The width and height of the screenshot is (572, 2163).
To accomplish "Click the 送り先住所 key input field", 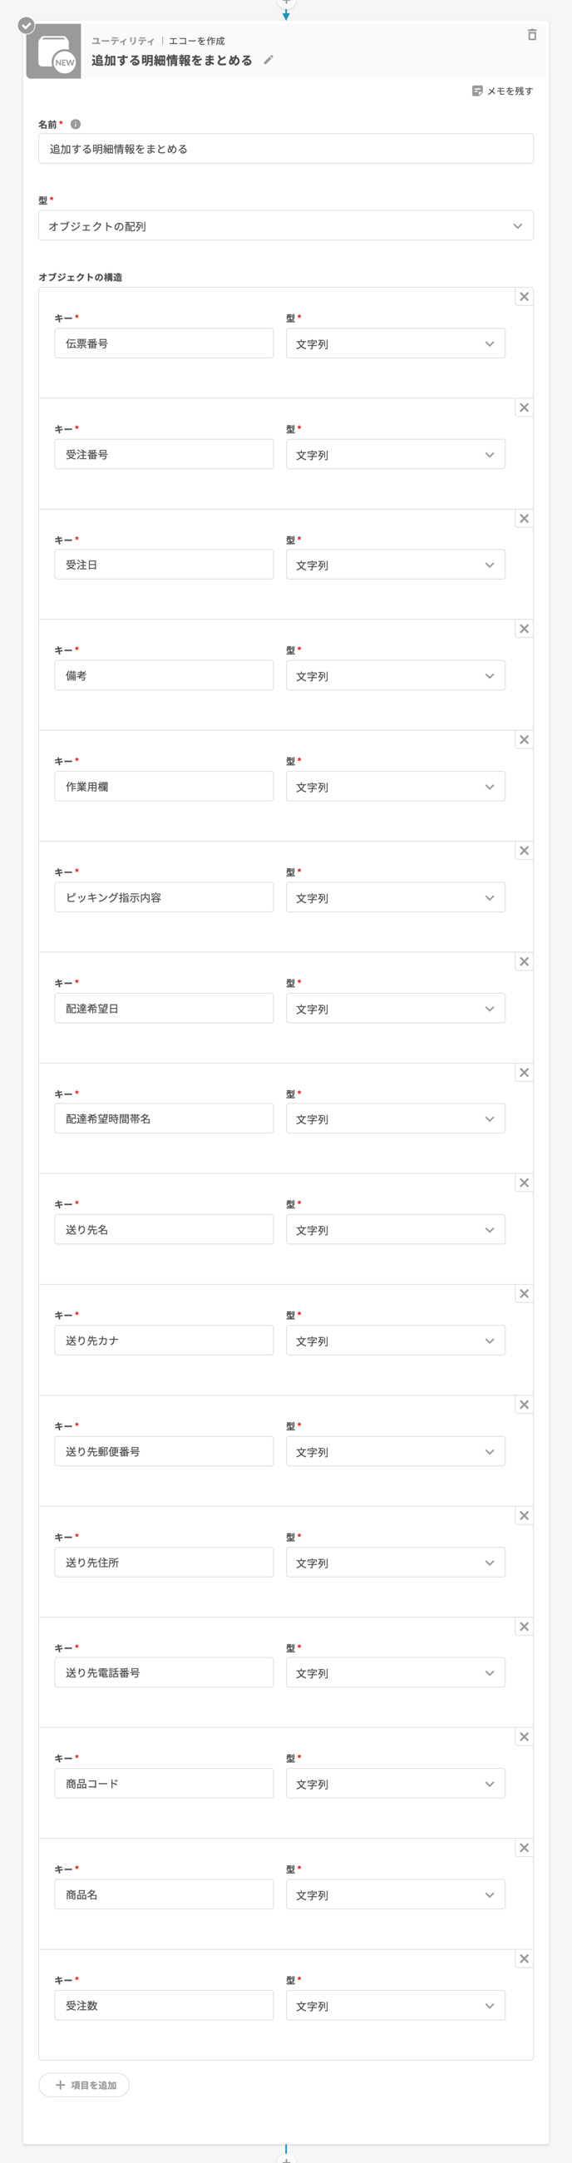I will [164, 1563].
